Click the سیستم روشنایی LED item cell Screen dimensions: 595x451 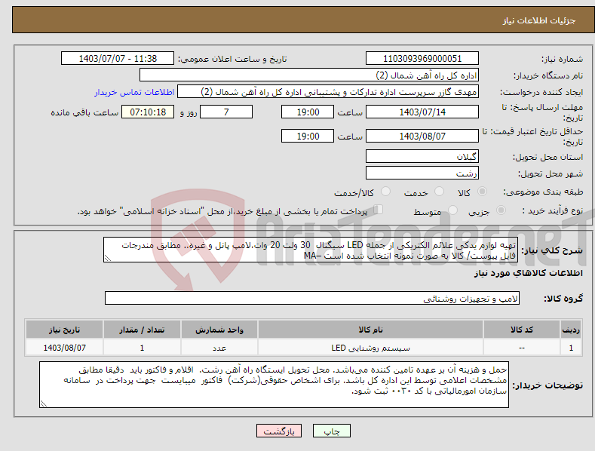coord(370,348)
